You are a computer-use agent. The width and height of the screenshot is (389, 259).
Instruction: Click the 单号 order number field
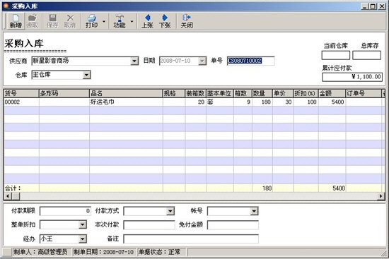[x=251, y=61]
